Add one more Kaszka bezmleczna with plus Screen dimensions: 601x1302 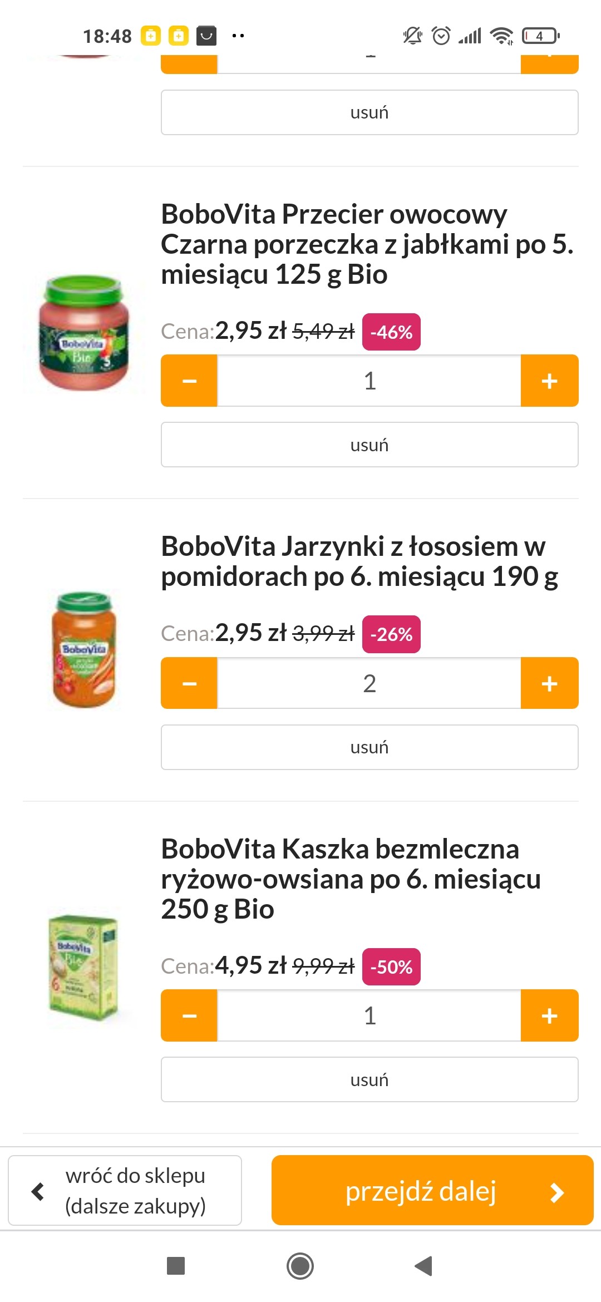pyautogui.click(x=549, y=1015)
